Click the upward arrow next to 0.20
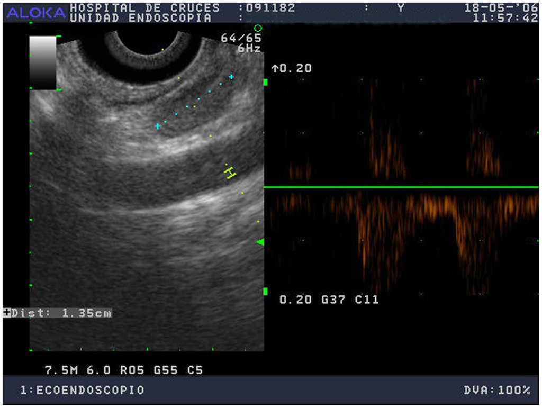The image size is (542, 408). pyautogui.click(x=275, y=68)
